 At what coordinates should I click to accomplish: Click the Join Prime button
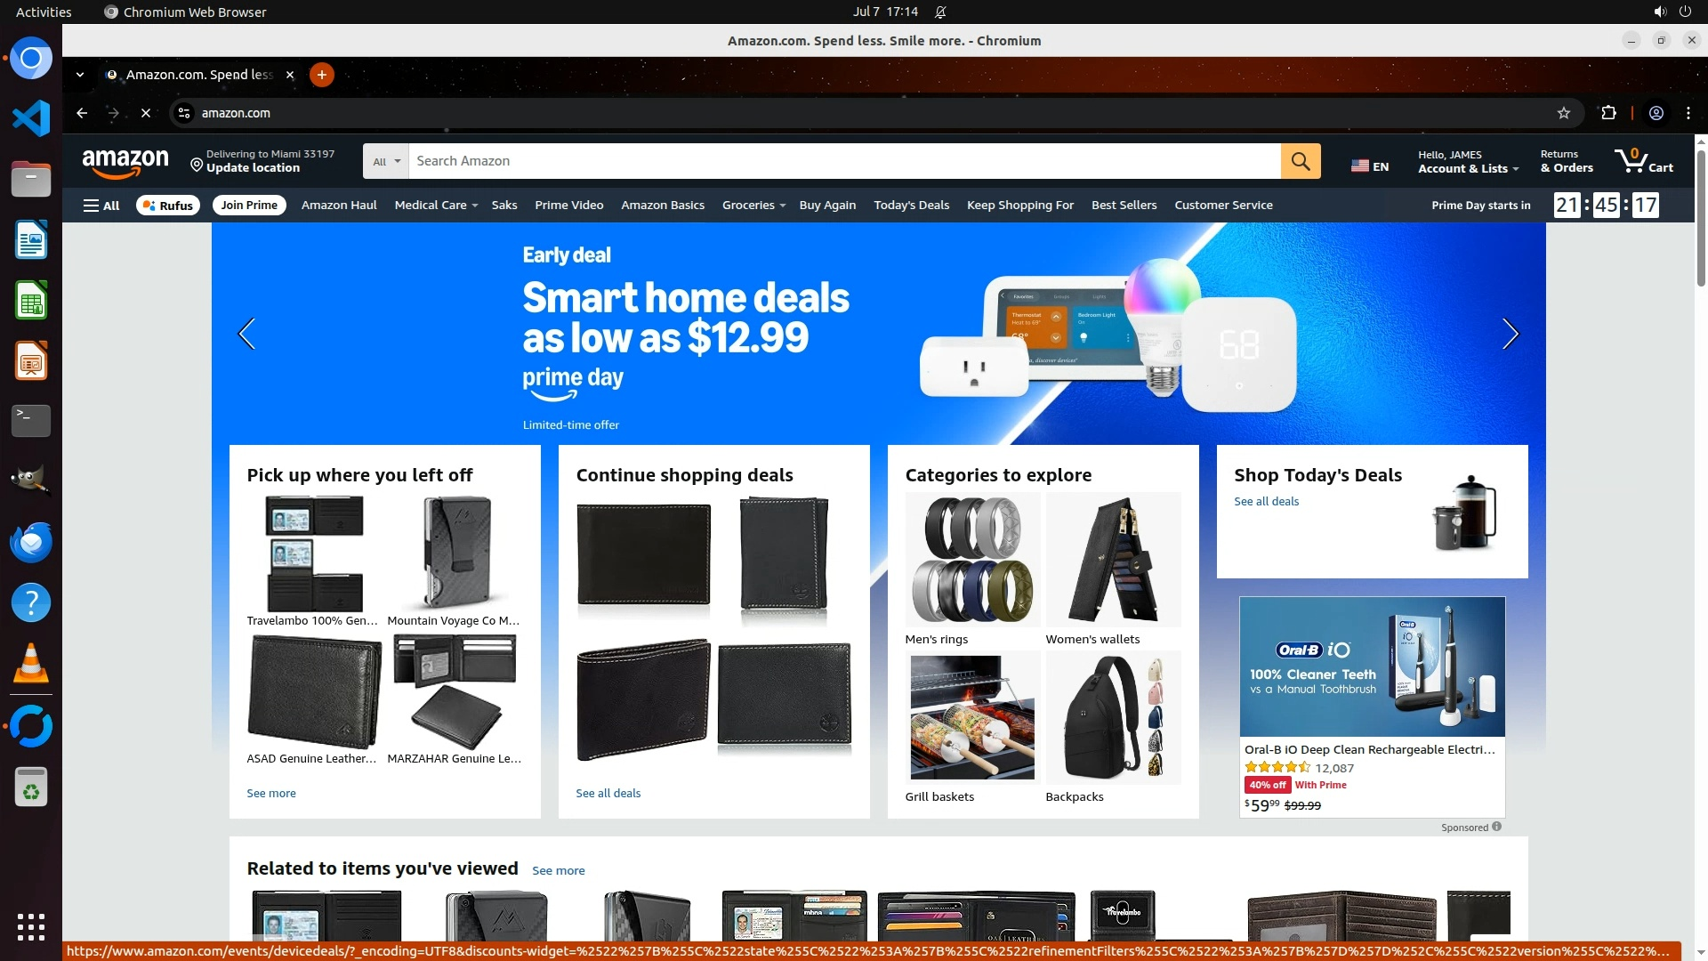point(249,206)
